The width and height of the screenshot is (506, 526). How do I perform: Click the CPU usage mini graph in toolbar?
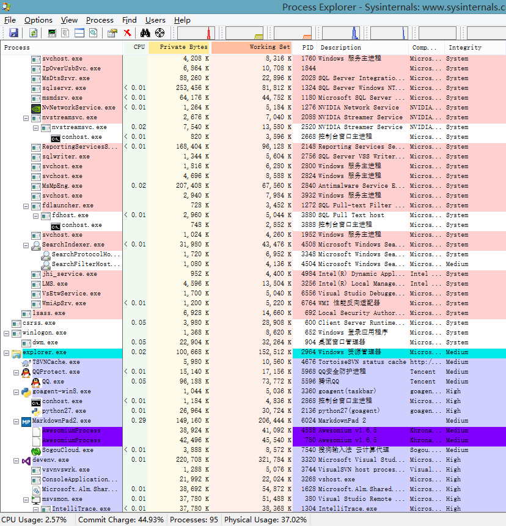(196, 33)
